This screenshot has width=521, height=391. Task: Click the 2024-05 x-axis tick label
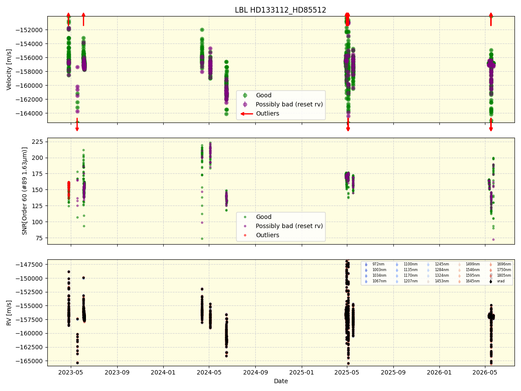[209, 372]
